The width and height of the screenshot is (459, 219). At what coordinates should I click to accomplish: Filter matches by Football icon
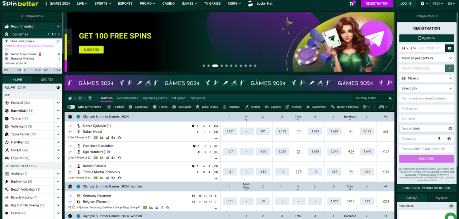click(x=115, y=107)
